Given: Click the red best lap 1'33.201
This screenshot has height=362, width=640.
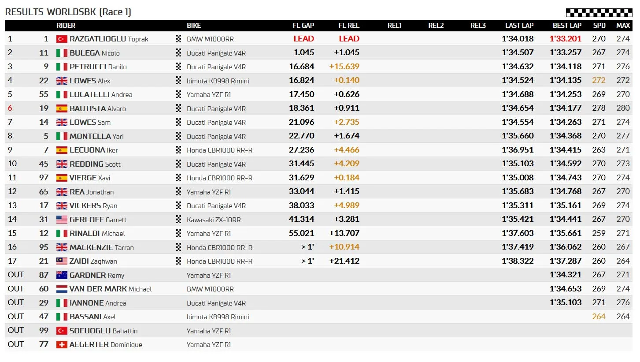Looking at the screenshot, I should [x=566, y=39].
